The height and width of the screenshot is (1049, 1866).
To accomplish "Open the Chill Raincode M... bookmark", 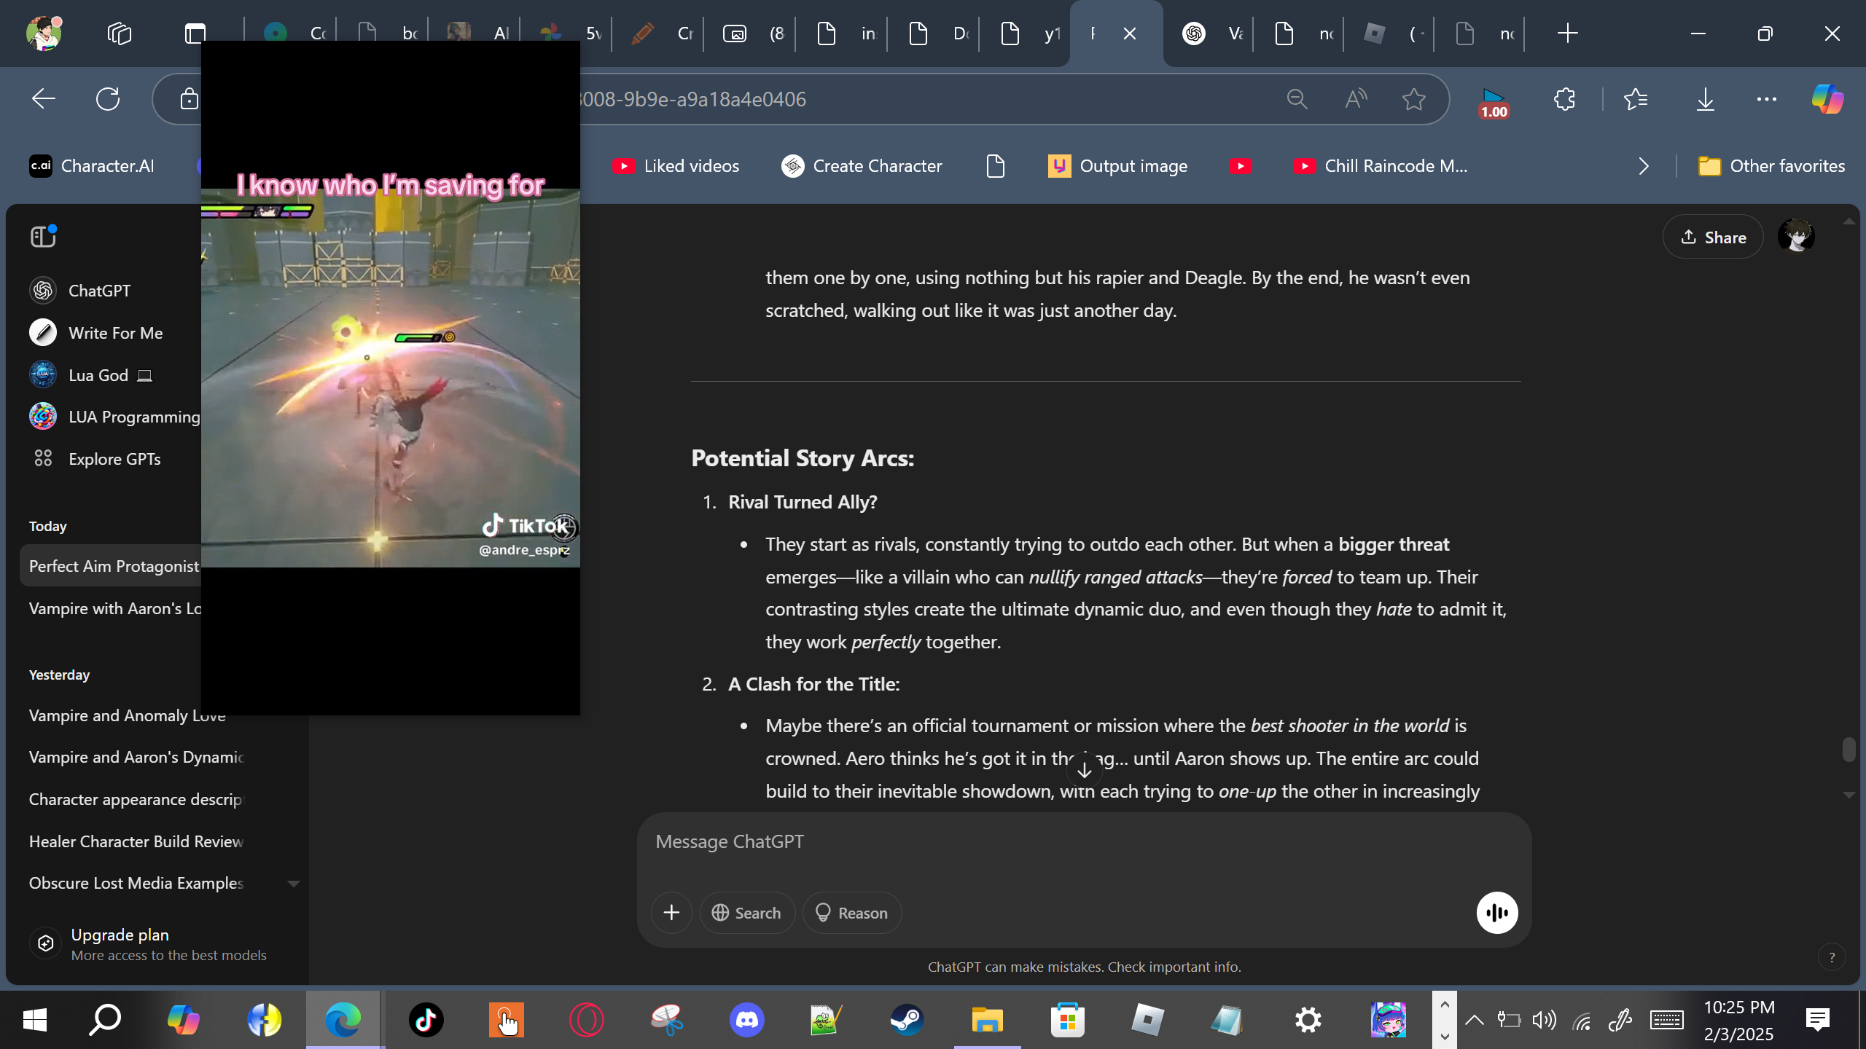I will point(1381,166).
